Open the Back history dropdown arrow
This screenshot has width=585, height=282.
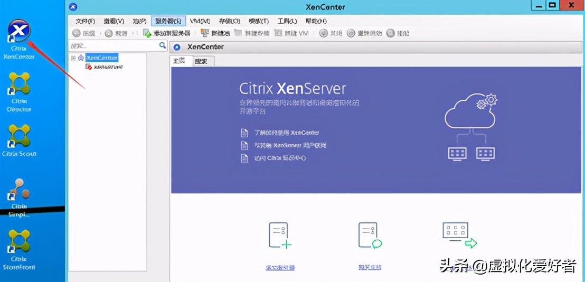100,33
